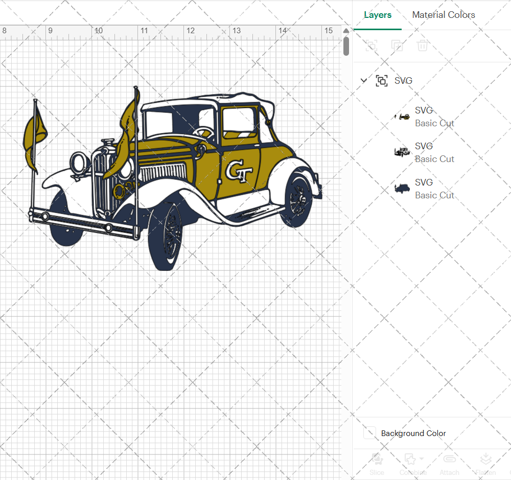Viewport: 511px width, 480px height.
Task: Switch to the Layers tab
Action: (x=378, y=15)
